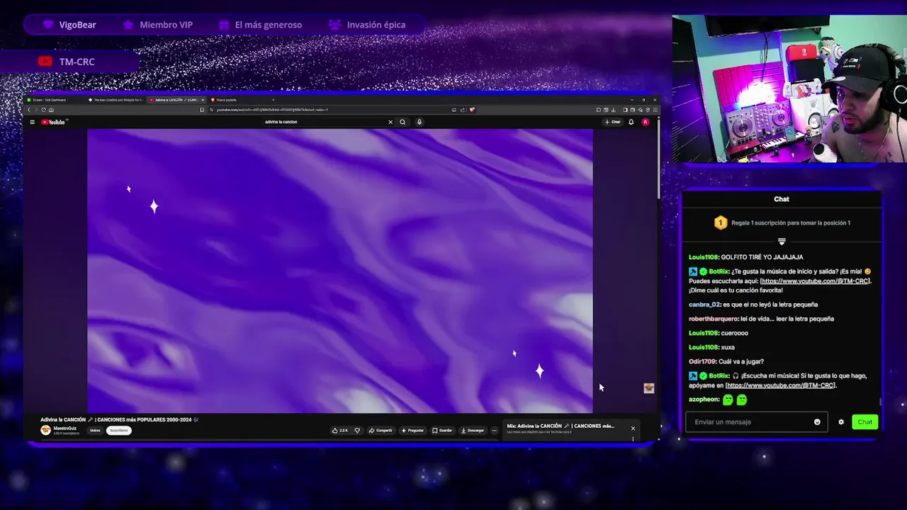
Task: Click the El más generoso overlay label
Action: (x=260, y=25)
